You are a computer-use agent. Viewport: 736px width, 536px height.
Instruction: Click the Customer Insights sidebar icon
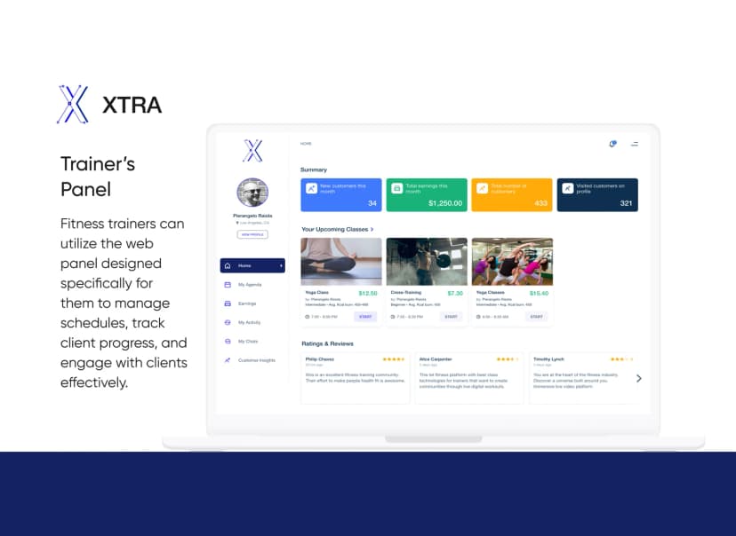click(x=228, y=360)
